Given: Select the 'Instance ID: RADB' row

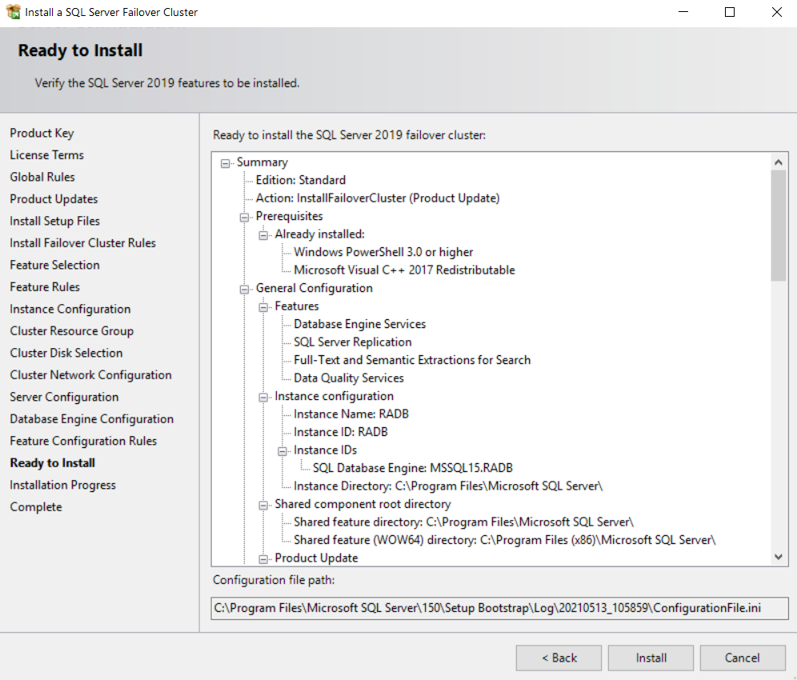Looking at the screenshot, I should coord(341,432).
